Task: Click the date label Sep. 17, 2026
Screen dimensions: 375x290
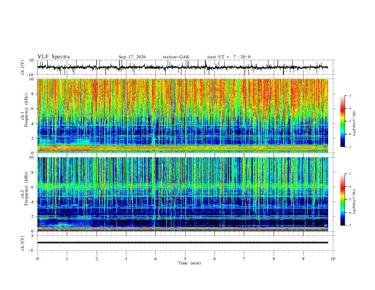Action: tap(132, 57)
